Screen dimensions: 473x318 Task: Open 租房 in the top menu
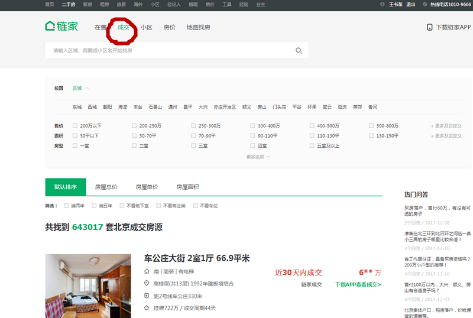[105, 5]
